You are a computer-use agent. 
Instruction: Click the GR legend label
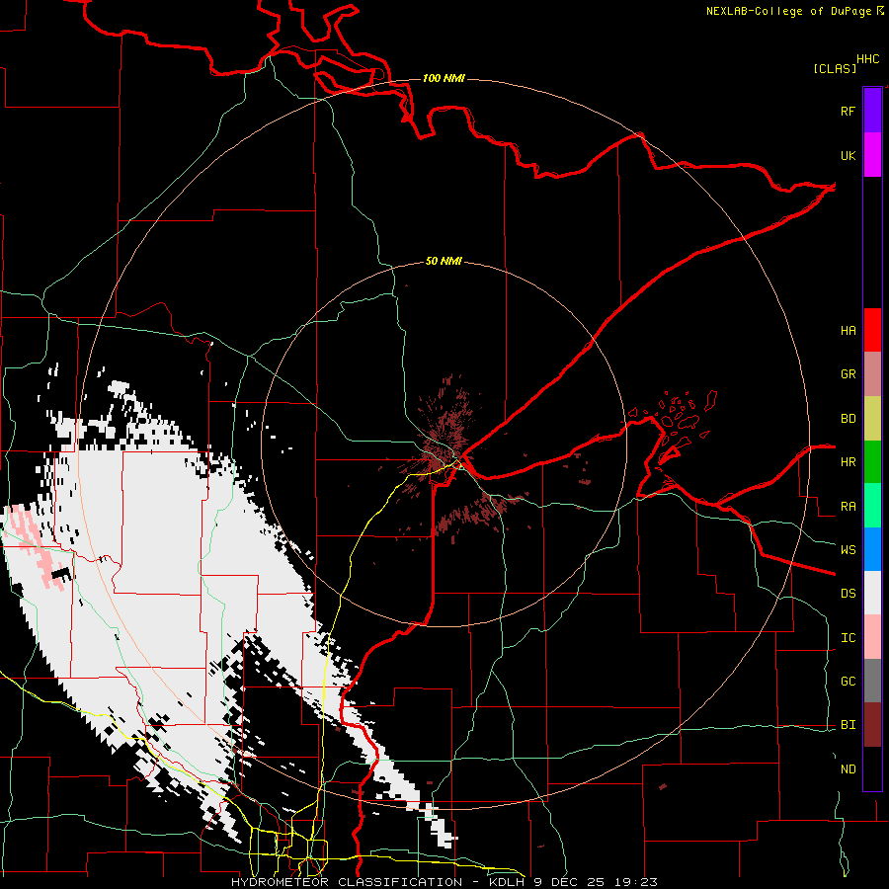click(848, 374)
